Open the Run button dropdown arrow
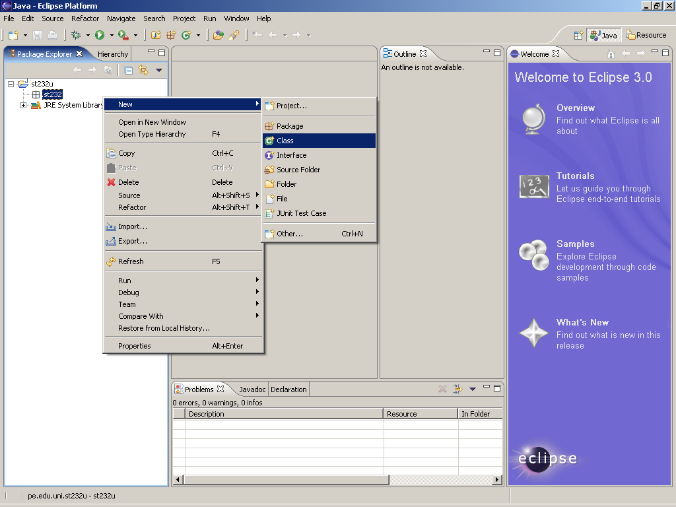 (x=111, y=35)
